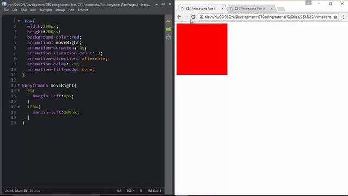Collapse the 0% block fold arrow on line 14

tap(18, 90)
